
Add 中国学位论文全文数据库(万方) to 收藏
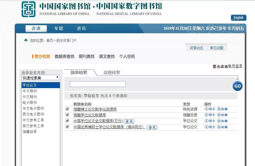[222, 121]
